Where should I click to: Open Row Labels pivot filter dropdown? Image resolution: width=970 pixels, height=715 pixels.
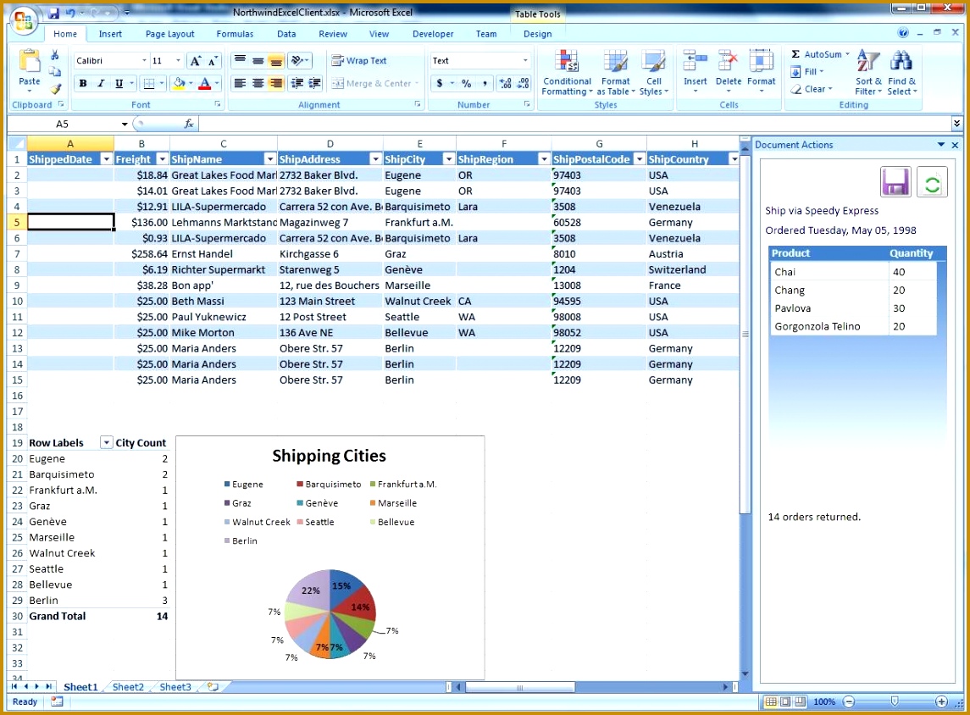pyautogui.click(x=107, y=443)
